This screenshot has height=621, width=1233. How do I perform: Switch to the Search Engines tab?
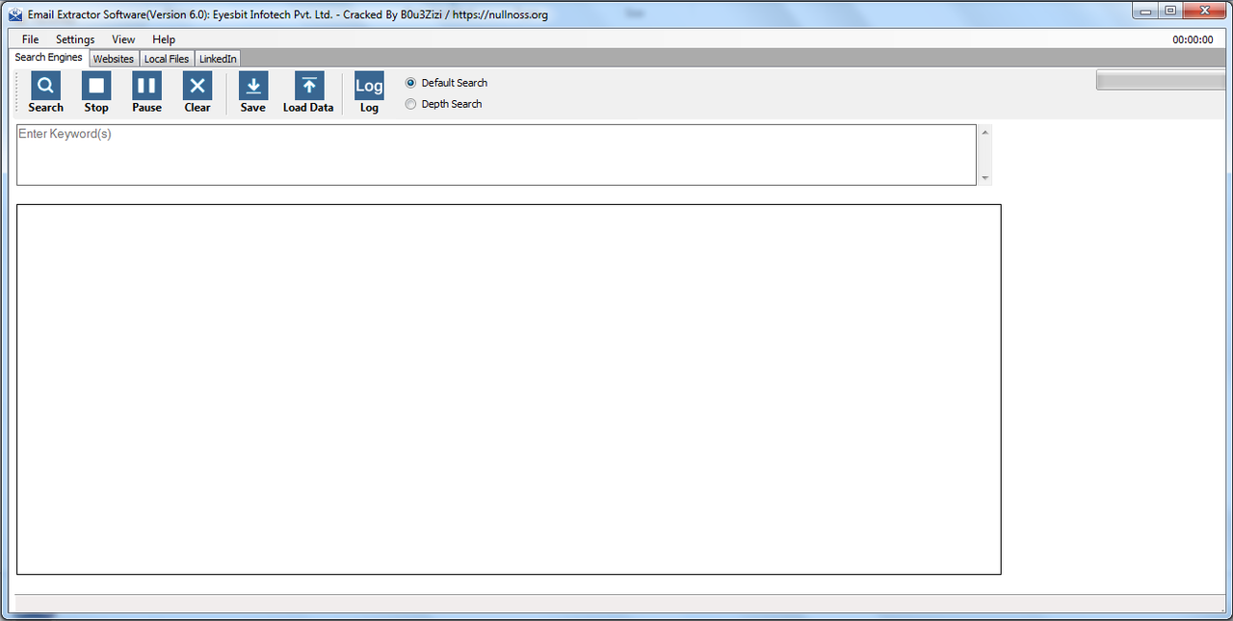pos(49,58)
